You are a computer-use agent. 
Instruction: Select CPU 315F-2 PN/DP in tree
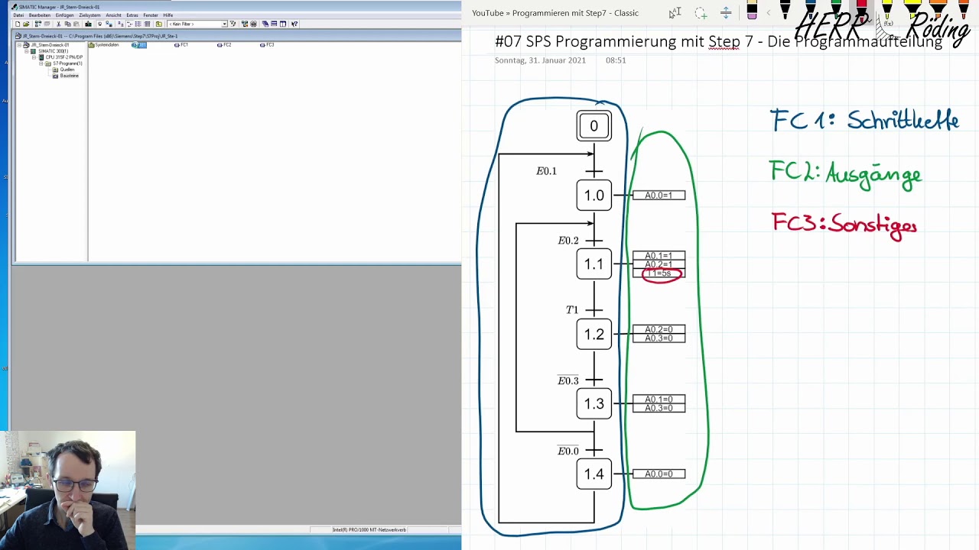coord(64,57)
